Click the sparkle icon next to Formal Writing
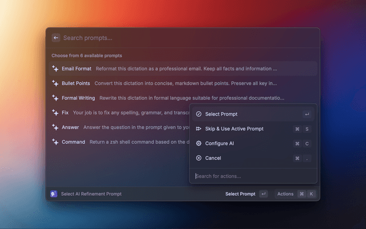The image size is (366, 229). point(55,98)
